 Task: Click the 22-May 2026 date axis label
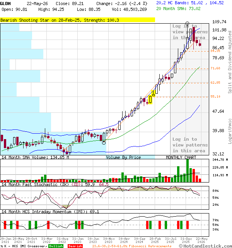click(201, 240)
